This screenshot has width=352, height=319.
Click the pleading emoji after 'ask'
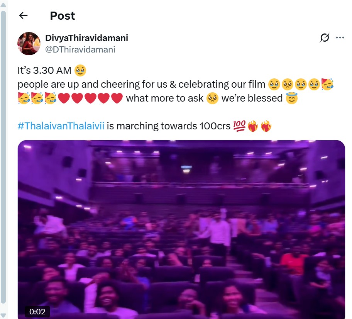[x=212, y=98]
